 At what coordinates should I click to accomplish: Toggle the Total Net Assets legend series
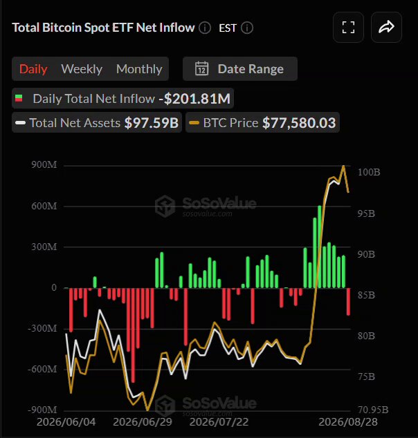click(x=97, y=123)
